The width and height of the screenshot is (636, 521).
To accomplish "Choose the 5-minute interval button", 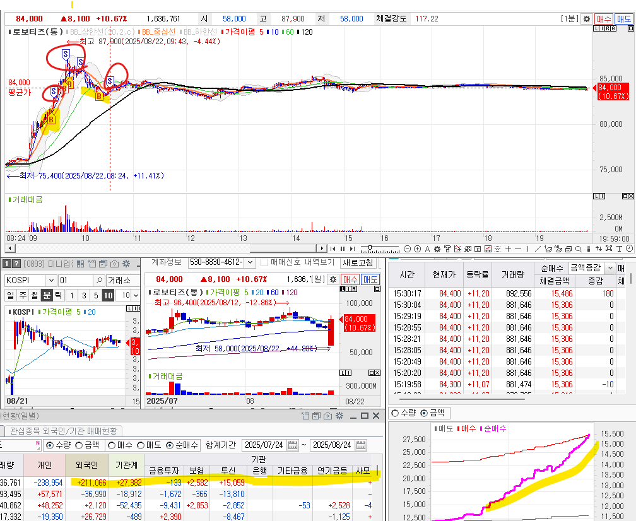I will click(x=96, y=295).
